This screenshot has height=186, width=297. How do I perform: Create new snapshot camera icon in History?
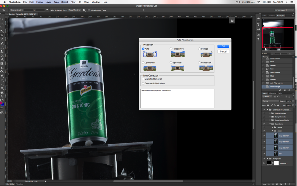[x=285, y=90]
